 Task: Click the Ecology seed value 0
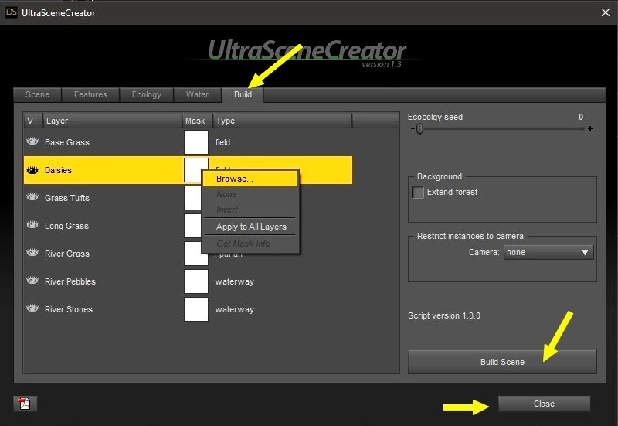tap(581, 117)
